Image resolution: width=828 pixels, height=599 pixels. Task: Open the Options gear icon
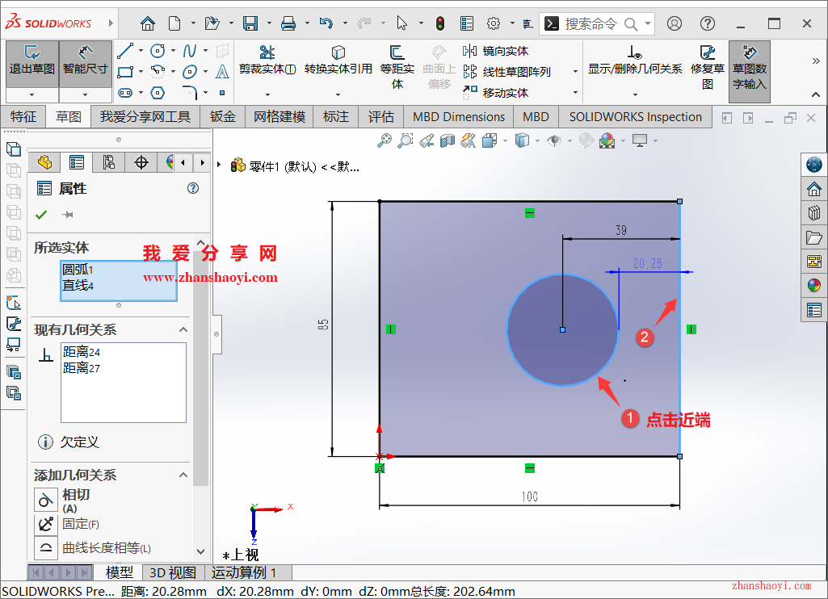tap(494, 23)
